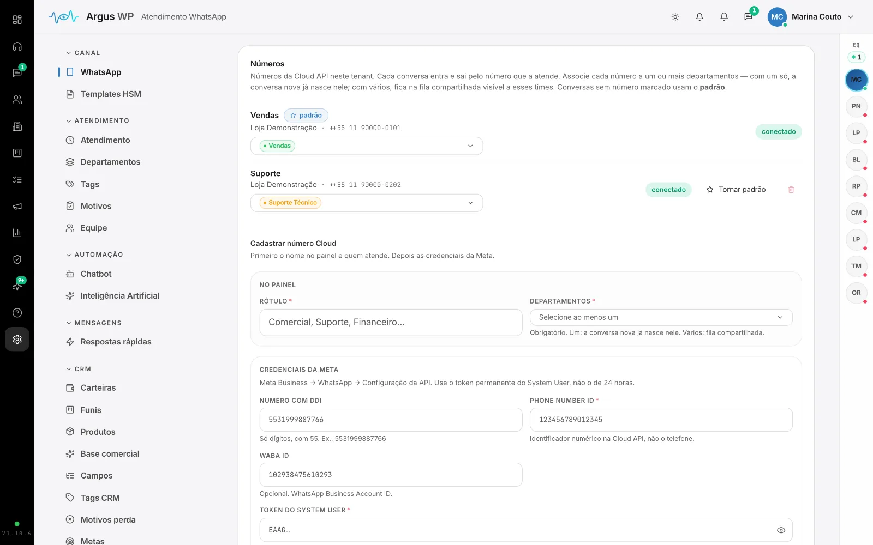
Task: Collapse the ATENDIMENTO sidebar section
Action: tap(98, 121)
